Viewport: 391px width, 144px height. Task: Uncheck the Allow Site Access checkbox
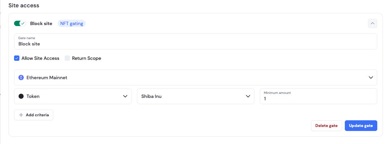[17, 58]
